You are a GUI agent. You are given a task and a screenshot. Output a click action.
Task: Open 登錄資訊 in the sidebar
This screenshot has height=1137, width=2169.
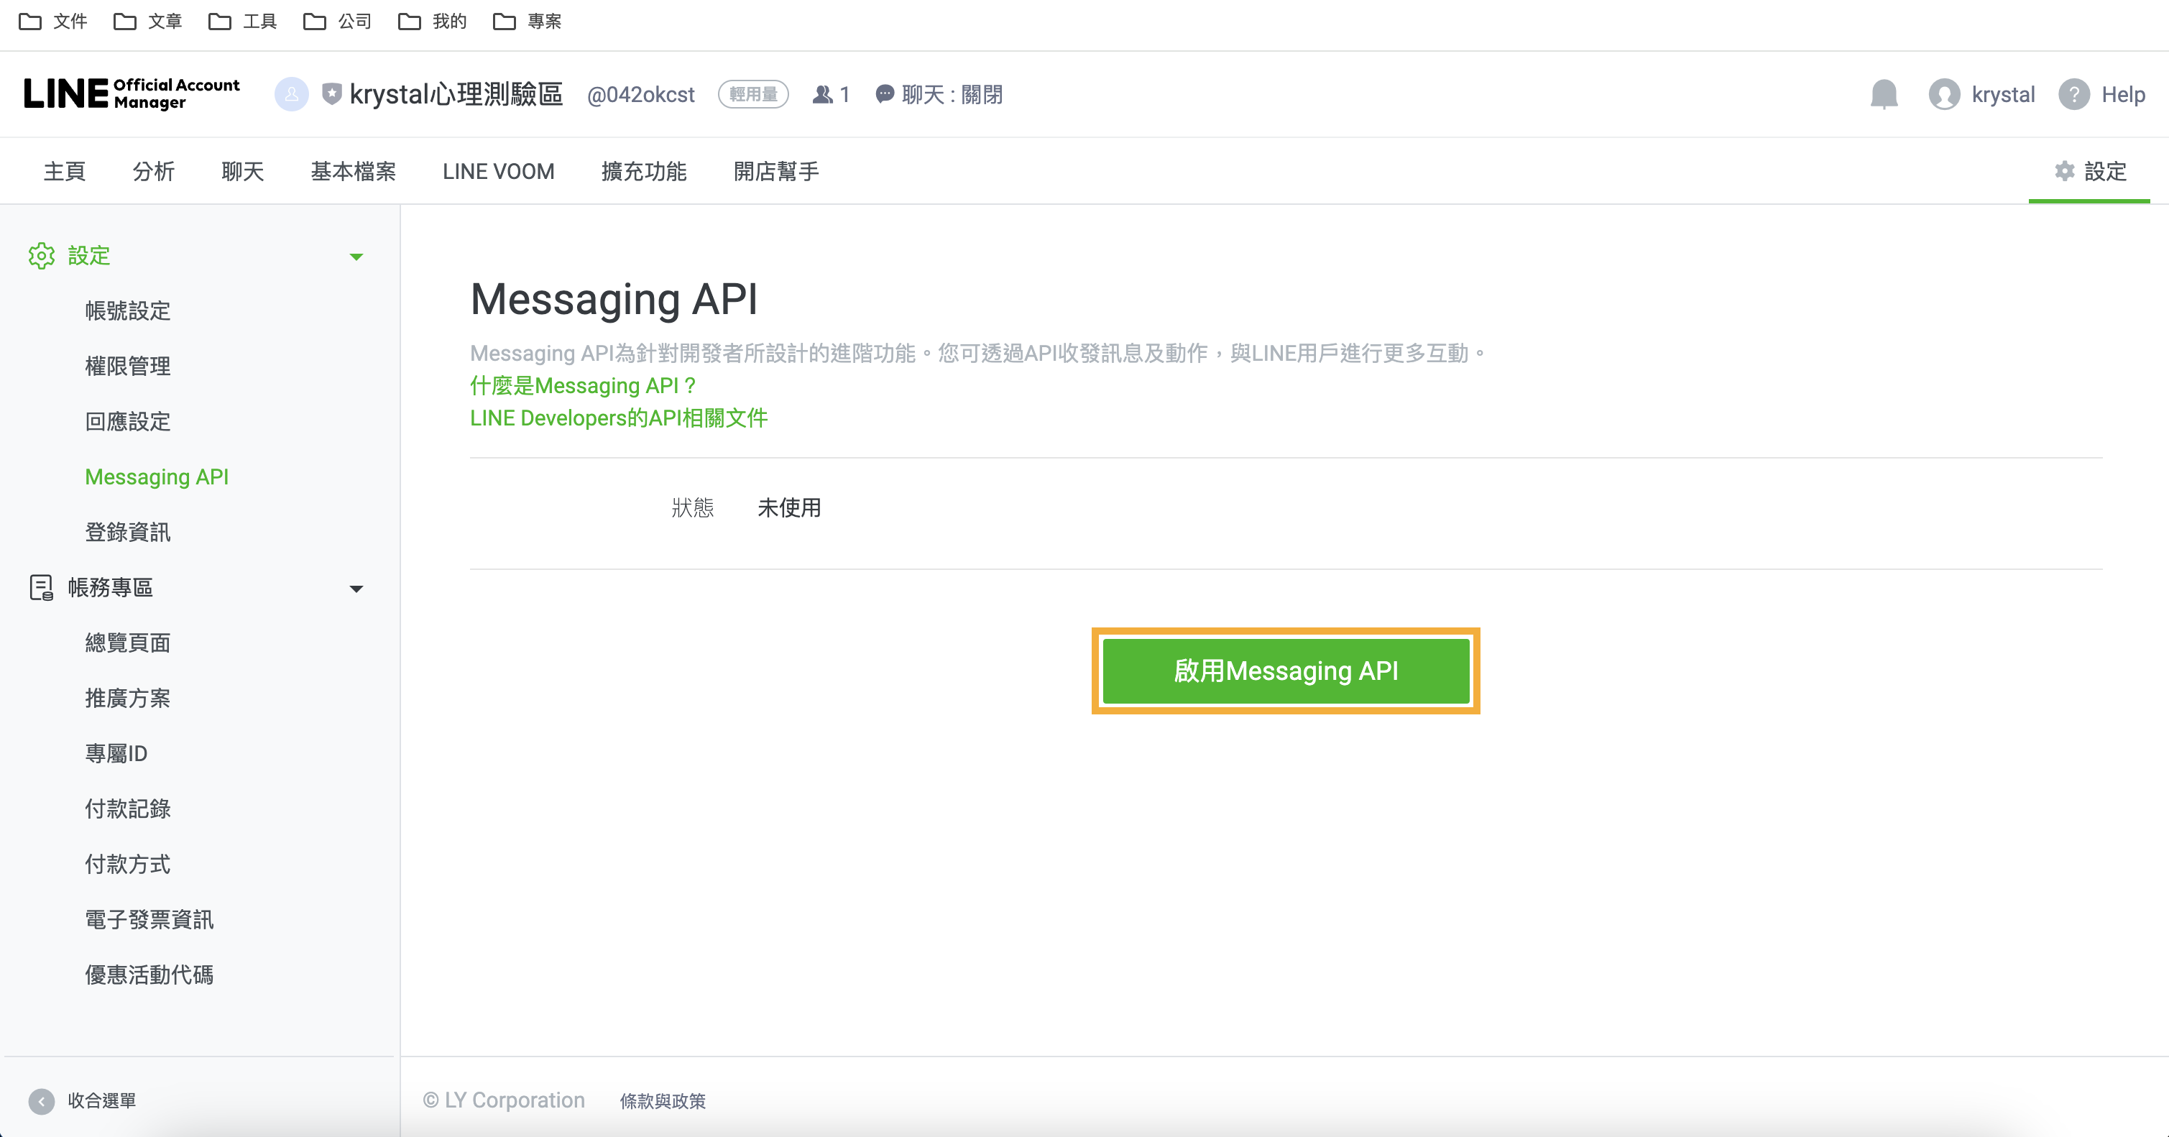pos(128,533)
